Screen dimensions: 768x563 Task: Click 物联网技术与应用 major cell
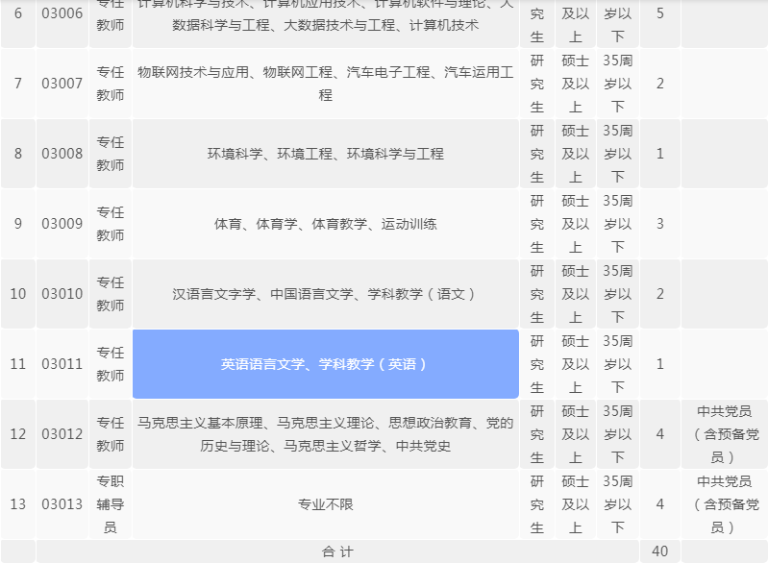pyautogui.click(x=326, y=84)
